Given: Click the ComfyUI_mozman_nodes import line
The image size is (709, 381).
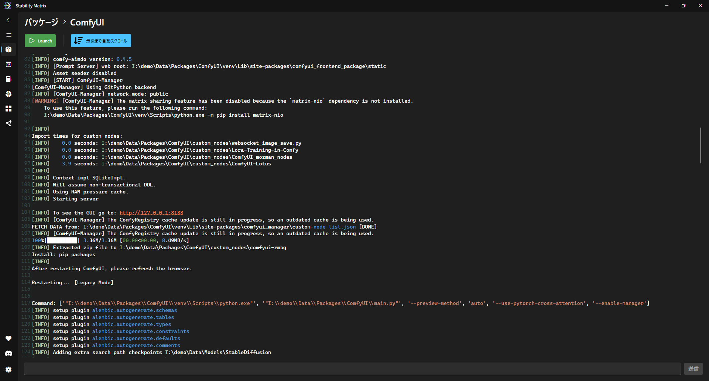Looking at the screenshot, I should tap(162, 157).
